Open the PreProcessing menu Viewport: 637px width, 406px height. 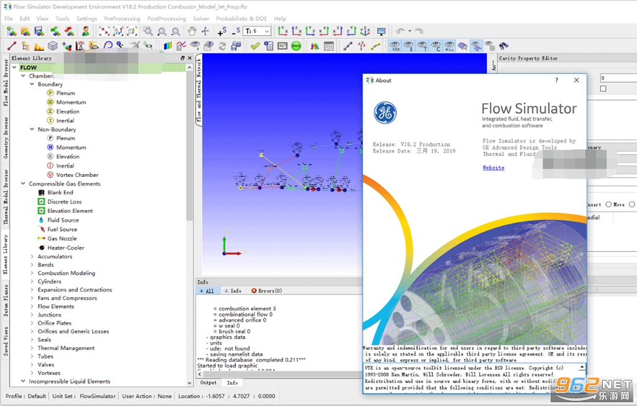122,19
